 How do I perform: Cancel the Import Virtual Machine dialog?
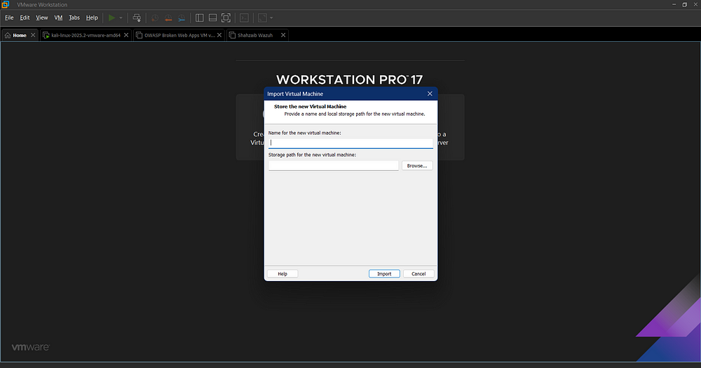[418, 273]
